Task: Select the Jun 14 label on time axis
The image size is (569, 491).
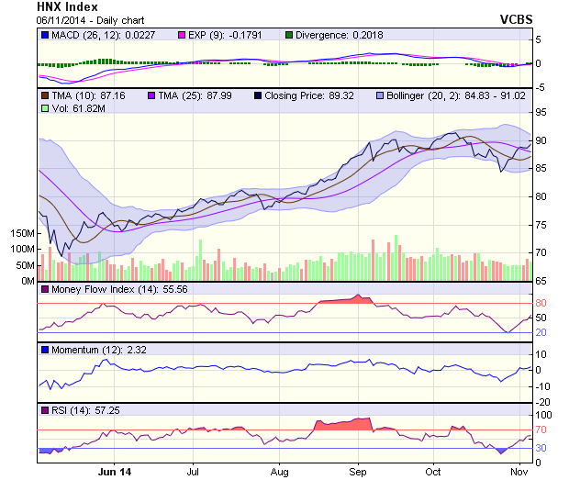Action: pyautogui.click(x=114, y=472)
